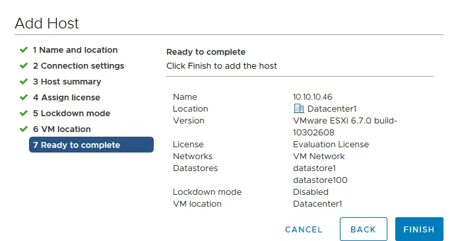Open step 2 Connection settings

coord(79,66)
